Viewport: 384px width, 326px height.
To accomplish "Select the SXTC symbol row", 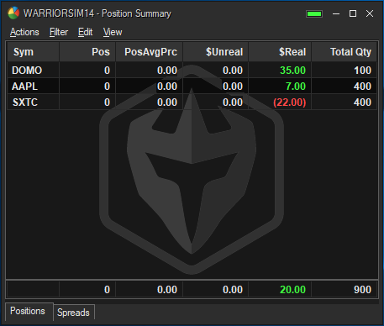I will 192,103.
